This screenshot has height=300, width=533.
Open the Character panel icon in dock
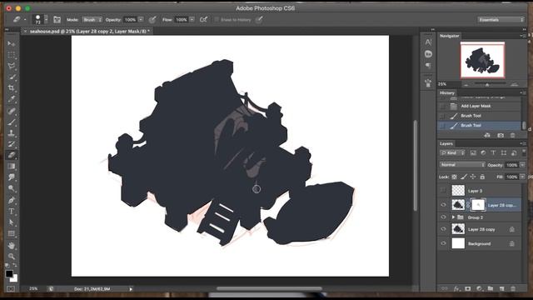tap(428, 42)
